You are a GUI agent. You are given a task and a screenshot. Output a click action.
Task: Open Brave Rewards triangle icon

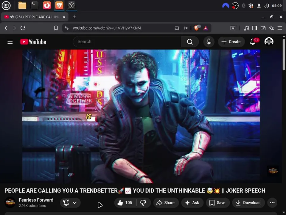206,28
